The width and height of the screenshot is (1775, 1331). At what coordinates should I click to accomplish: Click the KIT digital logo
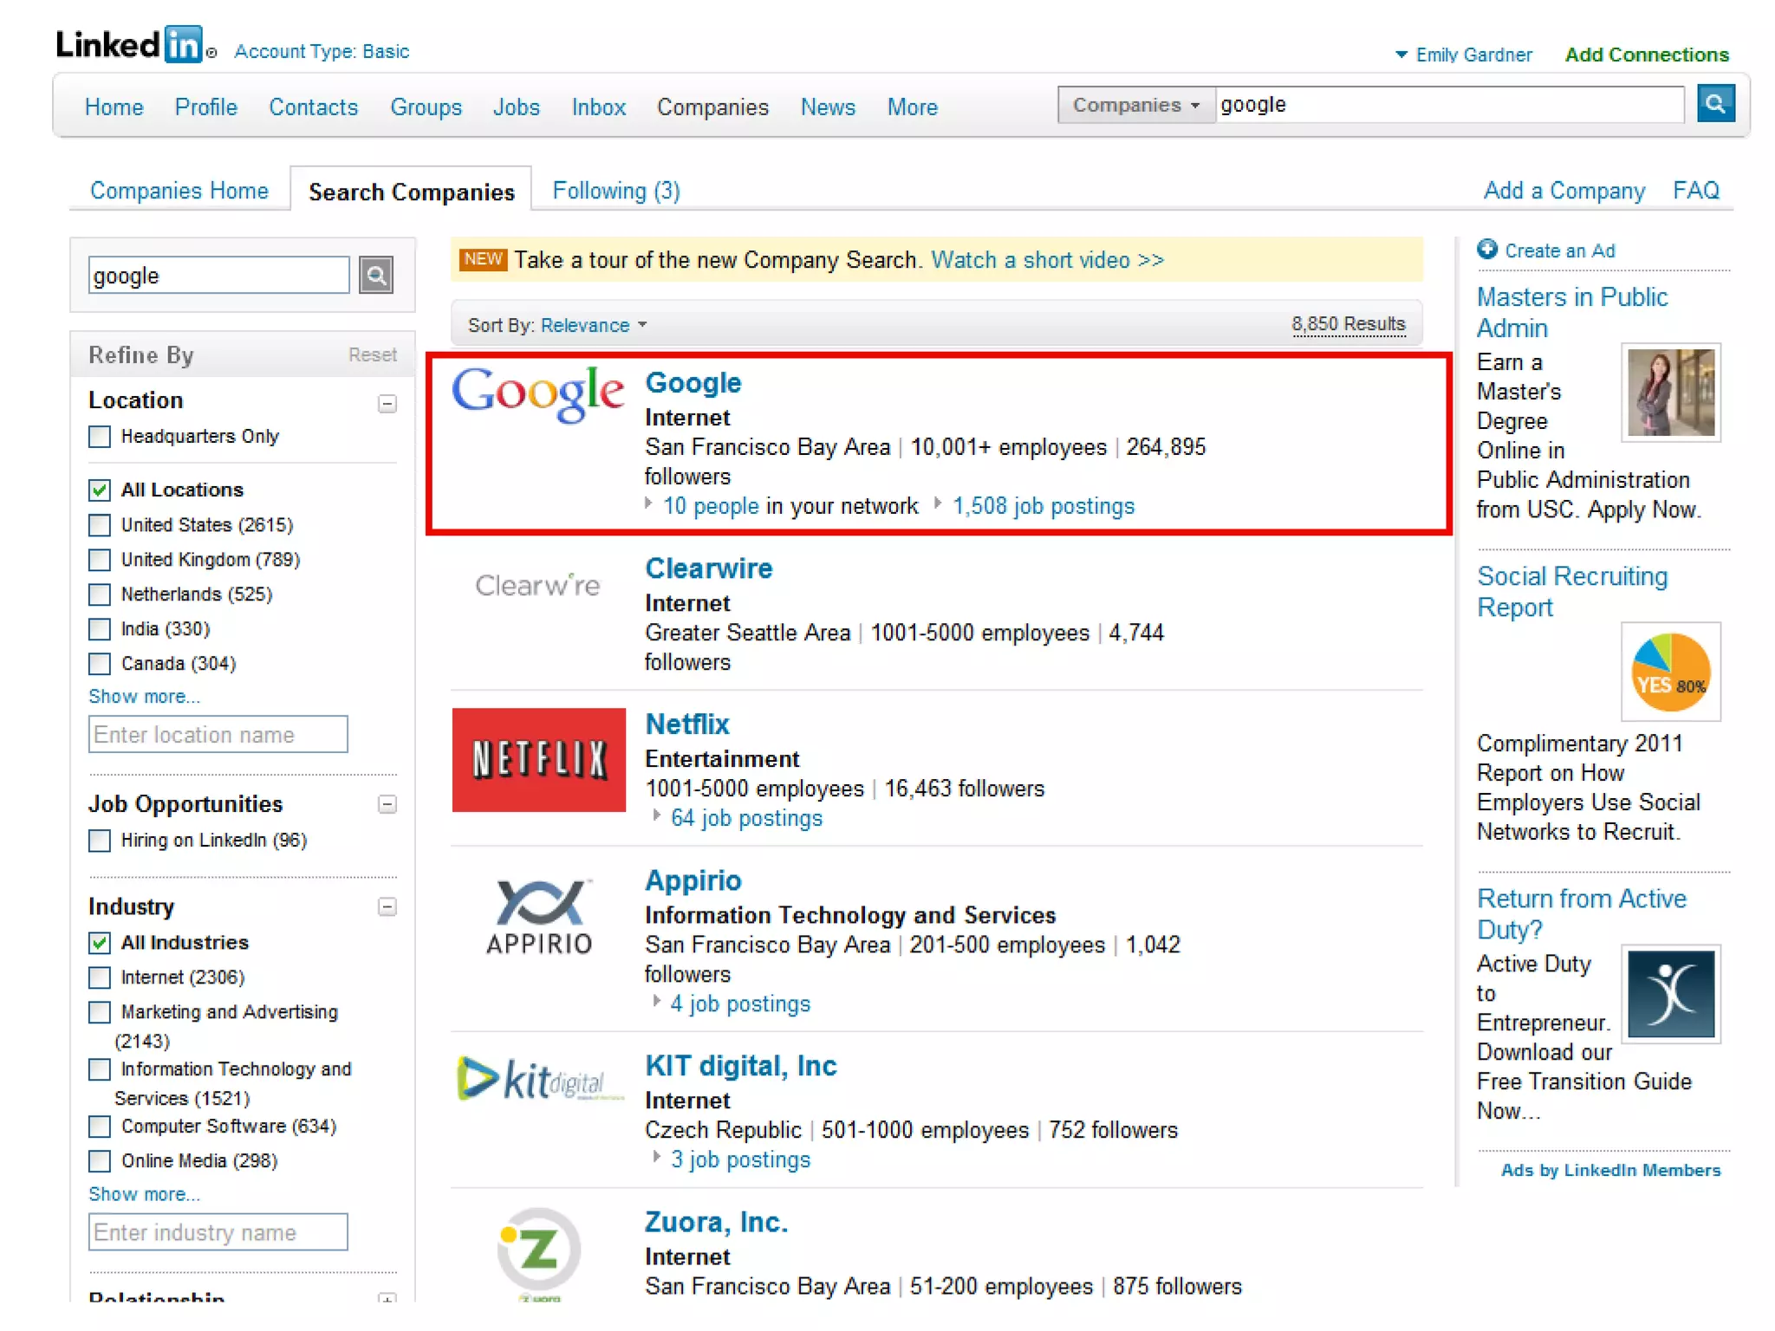(538, 1080)
